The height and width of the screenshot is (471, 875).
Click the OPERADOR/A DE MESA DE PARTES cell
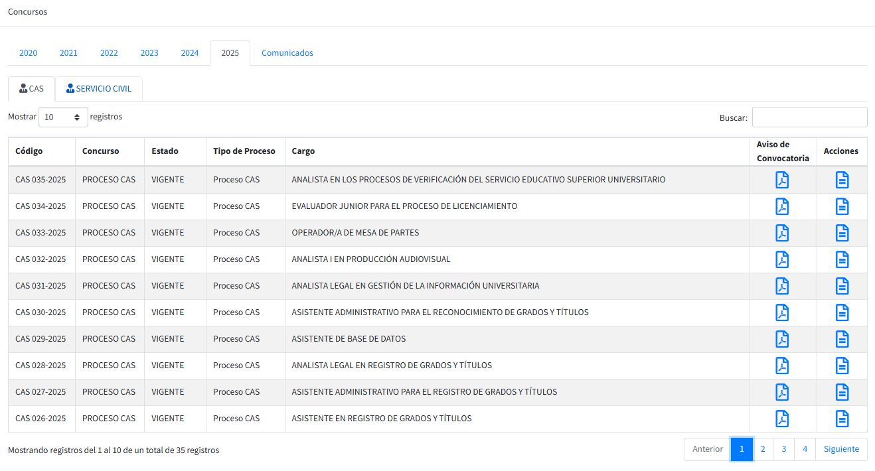coord(517,233)
